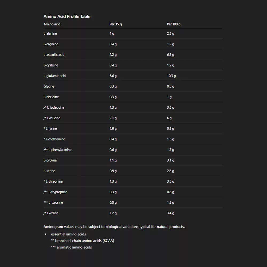The image size is (267, 267).
Task: Click the Per 35 g column header
Action: coord(116,24)
